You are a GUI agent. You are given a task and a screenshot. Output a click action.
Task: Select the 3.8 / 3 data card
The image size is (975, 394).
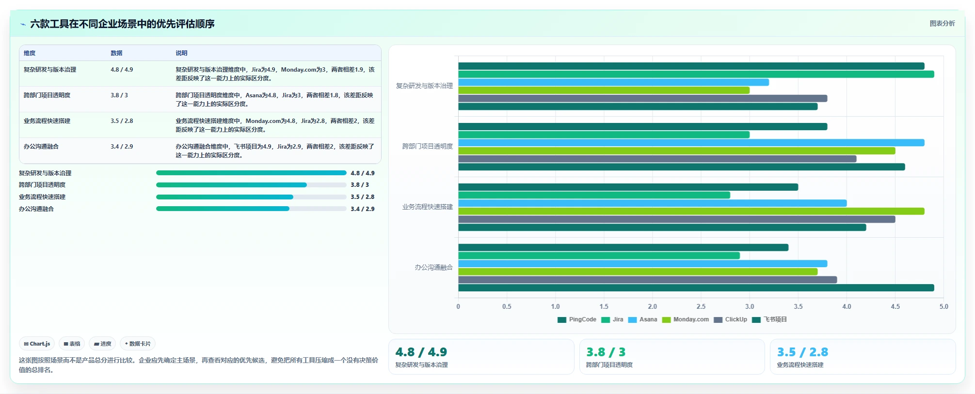(672, 357)
